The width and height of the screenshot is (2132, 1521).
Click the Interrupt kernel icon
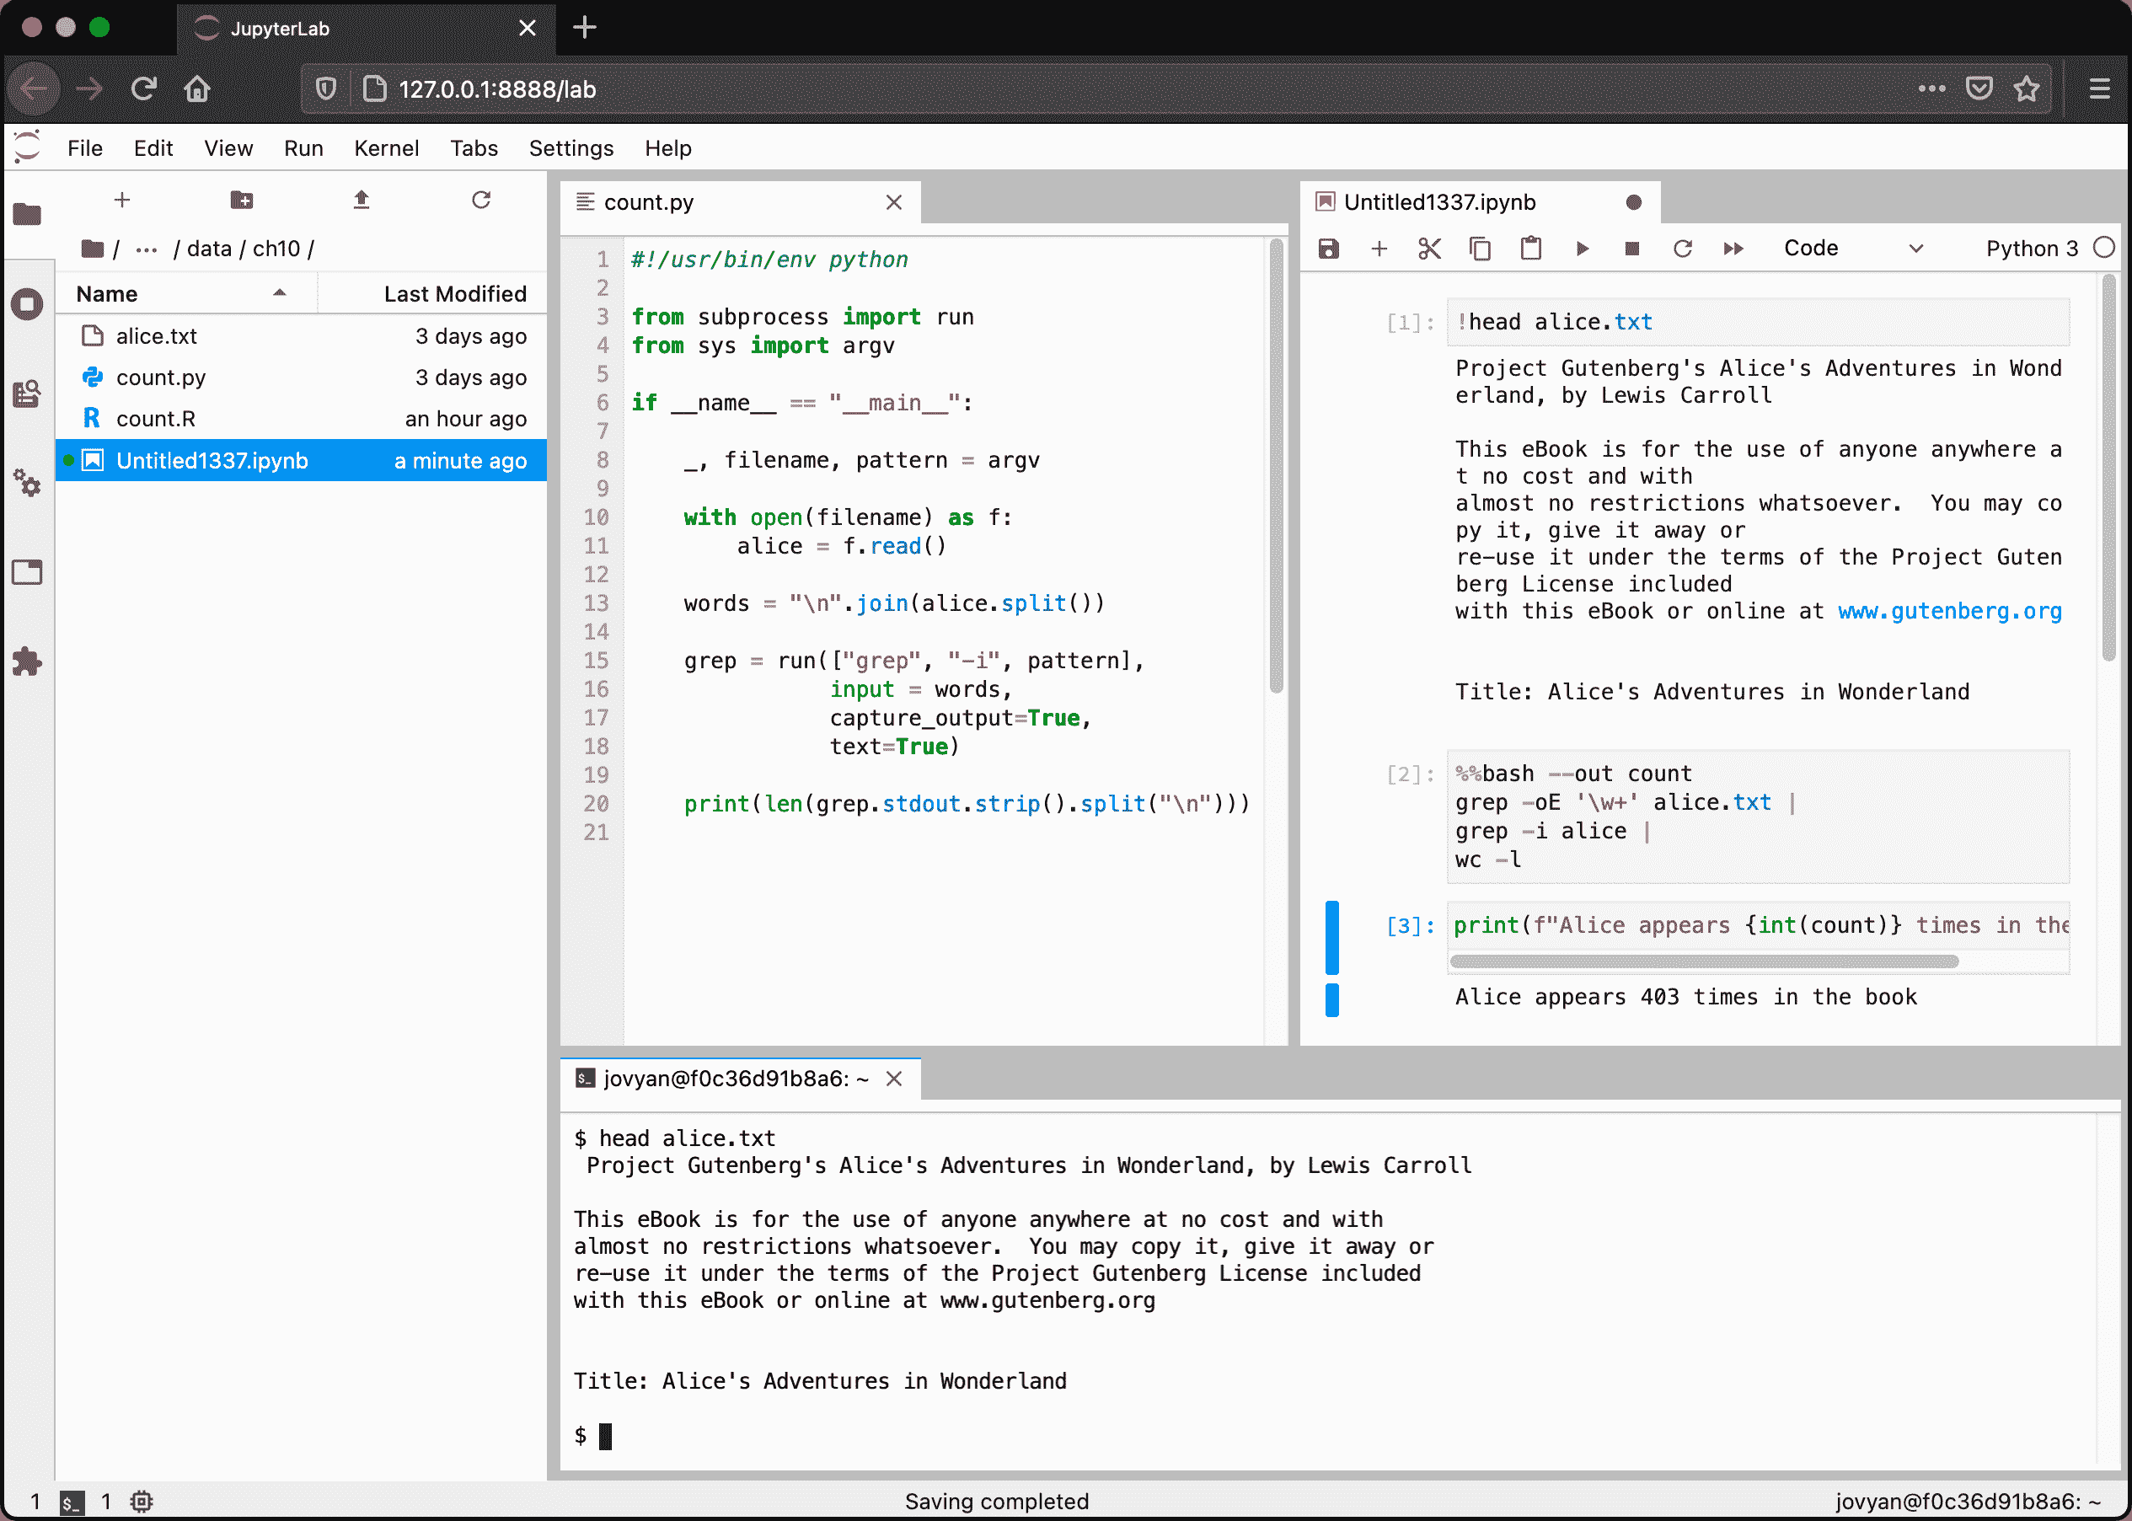click(x=1631, y=249)
